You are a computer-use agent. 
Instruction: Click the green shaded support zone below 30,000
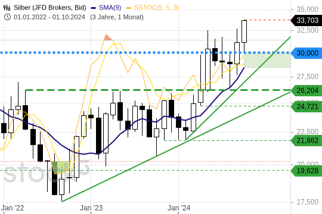(x=267, y=60)
